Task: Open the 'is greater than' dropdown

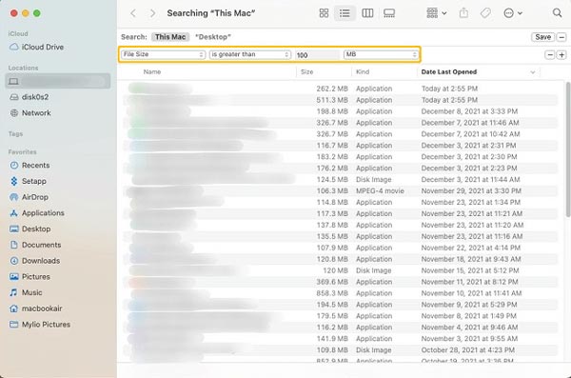Action: 249,54
